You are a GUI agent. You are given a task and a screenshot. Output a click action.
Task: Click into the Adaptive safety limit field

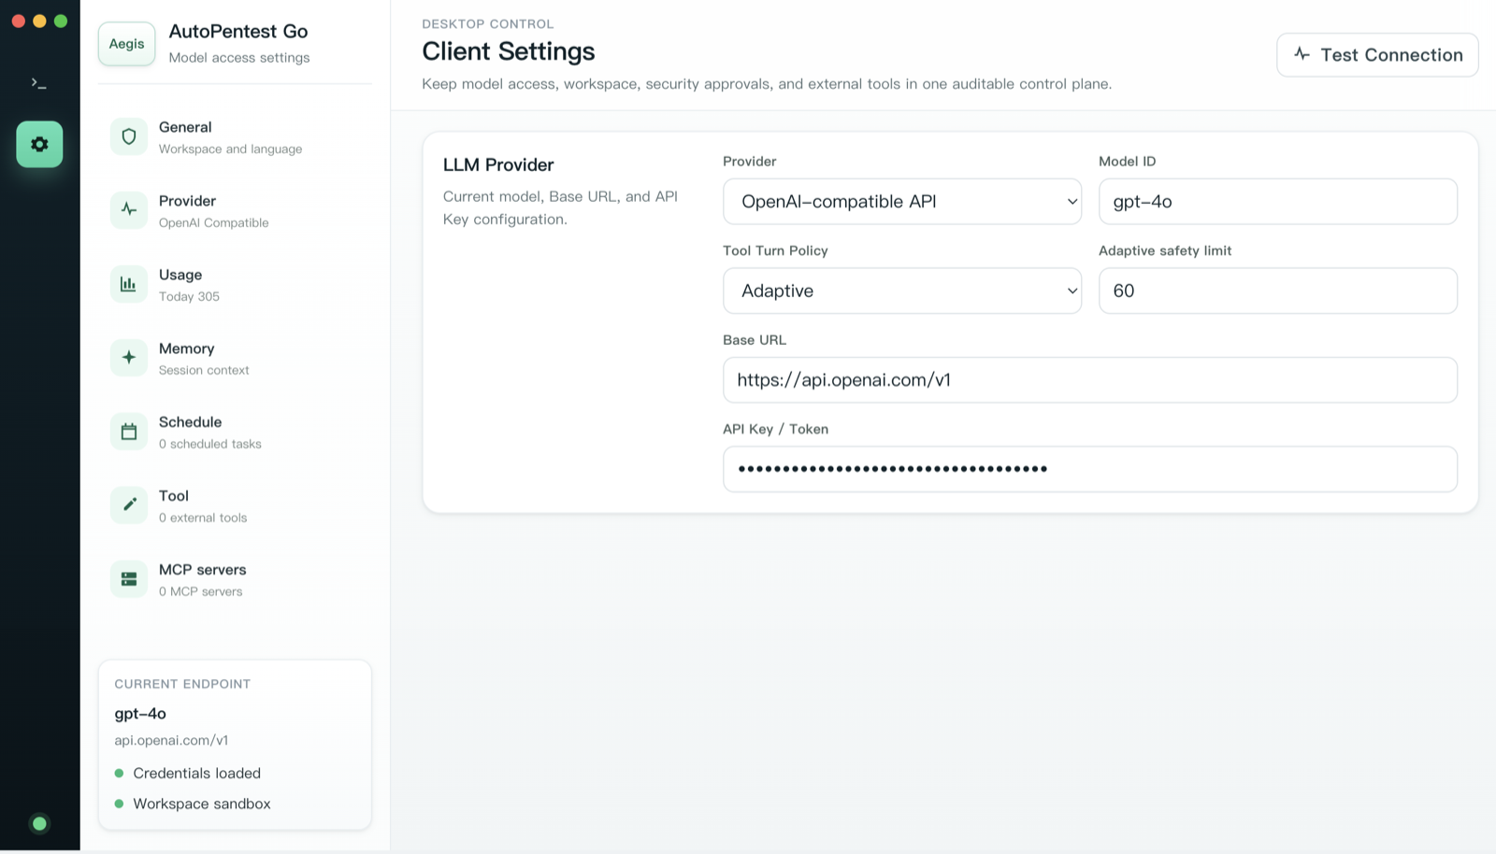[x=1278, y=291]
